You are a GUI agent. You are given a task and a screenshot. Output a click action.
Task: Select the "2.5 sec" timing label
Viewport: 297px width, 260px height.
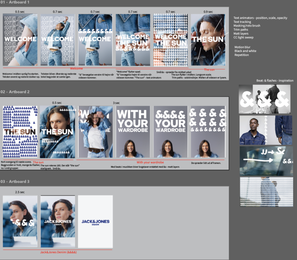coord(20,192)
